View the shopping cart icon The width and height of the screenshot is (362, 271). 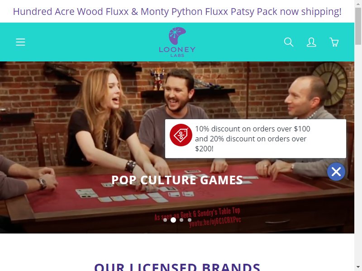(334, 42)
